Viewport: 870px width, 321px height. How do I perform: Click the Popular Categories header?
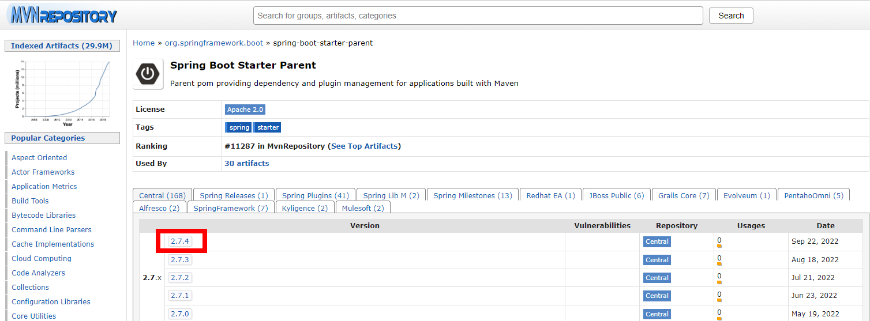(62, 138)
